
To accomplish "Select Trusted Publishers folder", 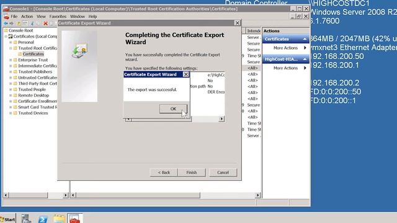I will tap(35, 72).
